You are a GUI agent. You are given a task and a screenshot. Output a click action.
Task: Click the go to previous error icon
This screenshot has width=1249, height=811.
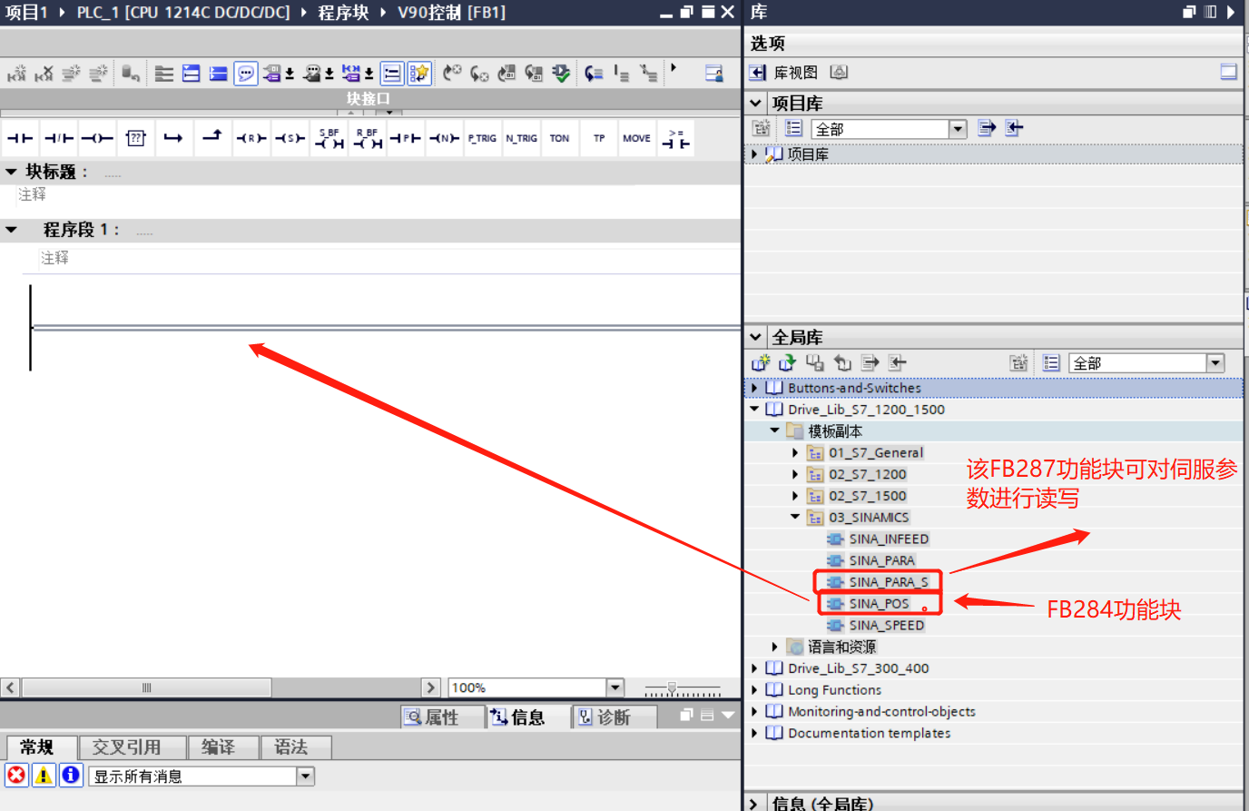[x=452, y=74]
